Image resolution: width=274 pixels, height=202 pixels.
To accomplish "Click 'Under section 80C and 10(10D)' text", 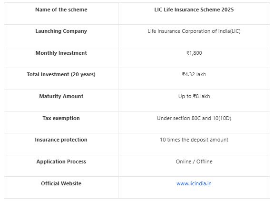I will pyautogui.click(x=194, y=118).
